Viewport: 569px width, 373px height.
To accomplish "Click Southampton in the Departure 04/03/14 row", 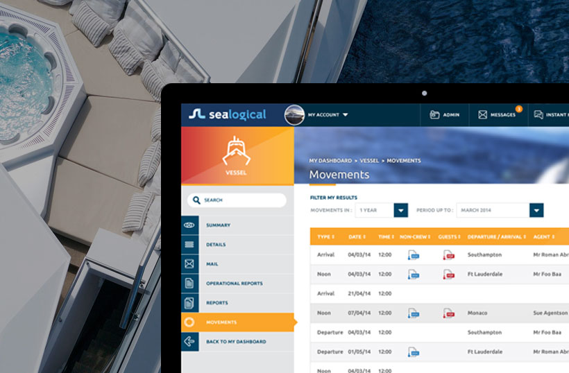I will pyautogui.click(x=484, y=332).
